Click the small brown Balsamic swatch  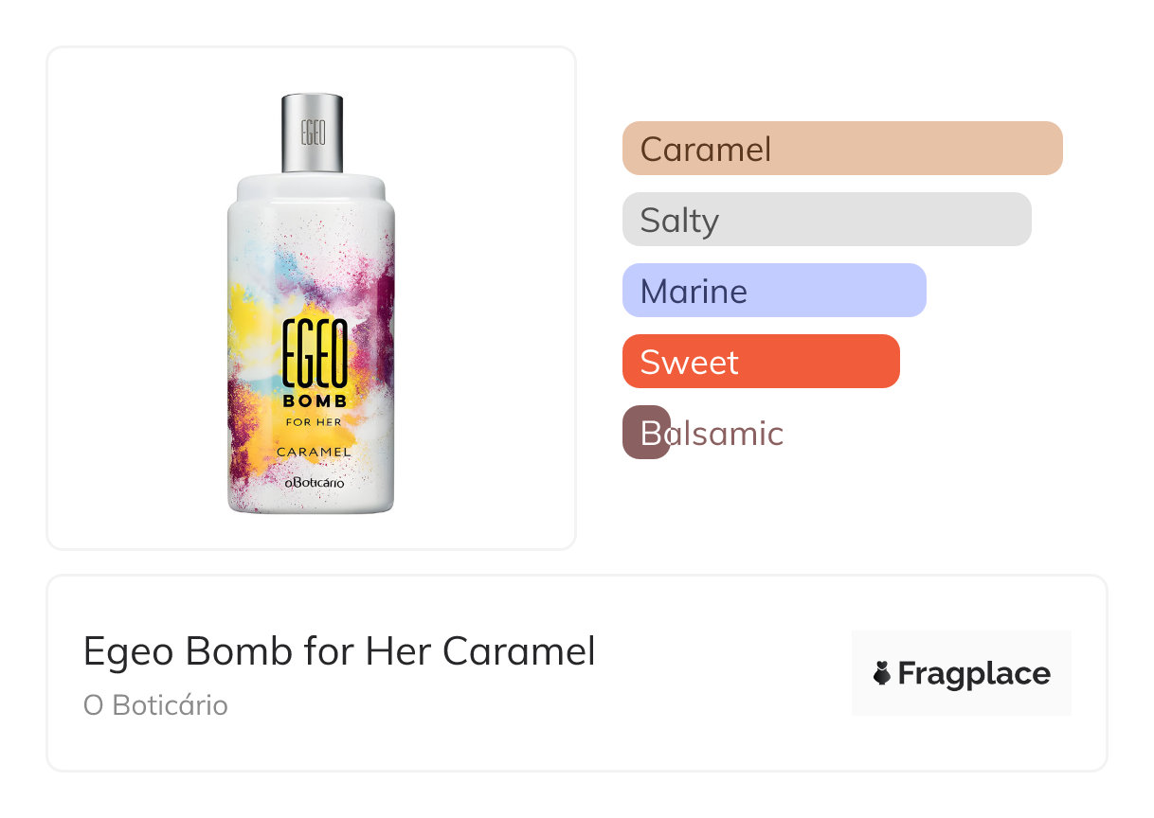[646, 433]
